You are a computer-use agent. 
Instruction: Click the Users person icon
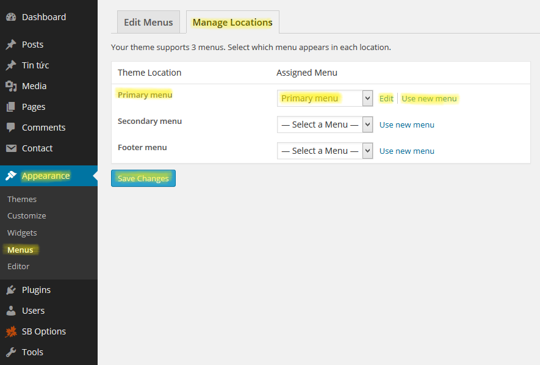point(11,311)
